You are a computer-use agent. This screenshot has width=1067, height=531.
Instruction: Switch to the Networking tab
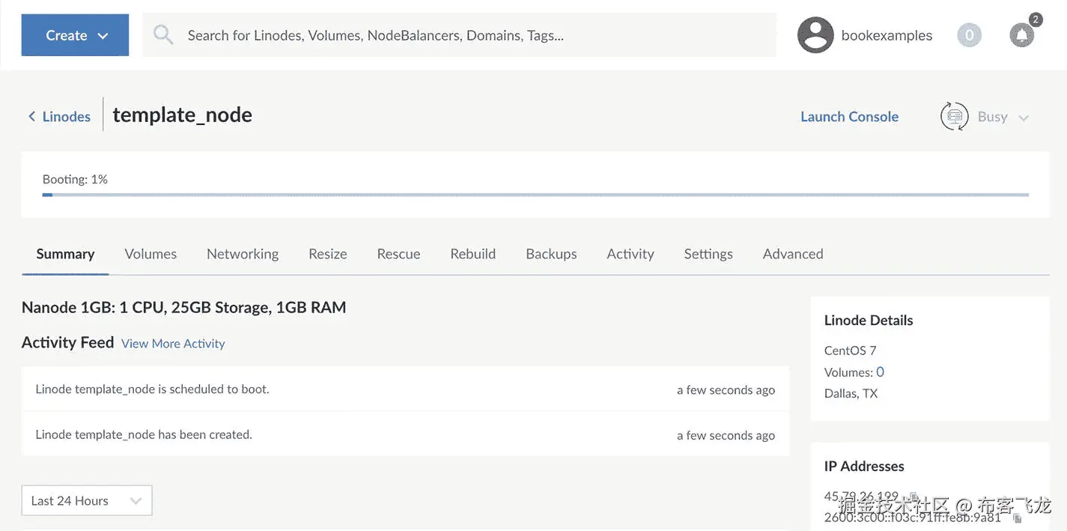[242, 254]
